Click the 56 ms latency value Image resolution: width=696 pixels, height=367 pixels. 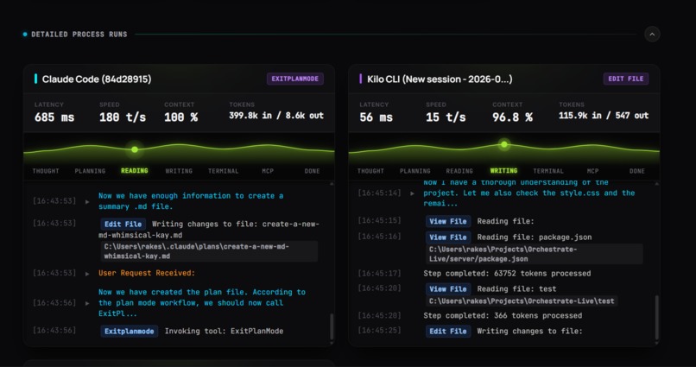(376, 117)
